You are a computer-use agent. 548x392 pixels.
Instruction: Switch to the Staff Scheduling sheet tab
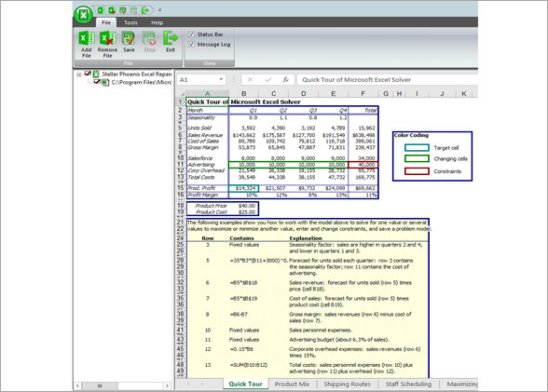tap(408, 384)
